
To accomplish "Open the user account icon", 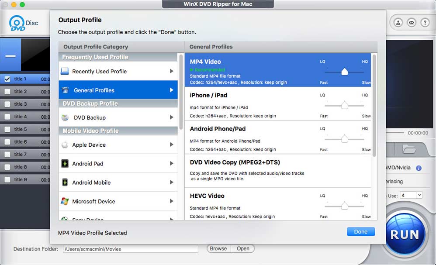I will (x=398, y=23).
